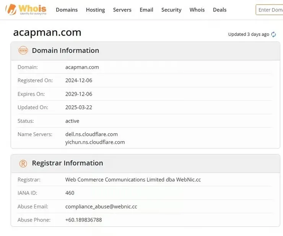Click the refresh icon beside Updated 3 days ago

click(273, 34)
